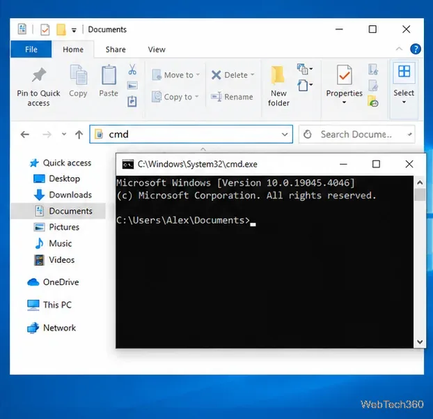Open Downloads in navigation pane
The width and height of the screenshot is (433, 419).
(x=63, y=195)
